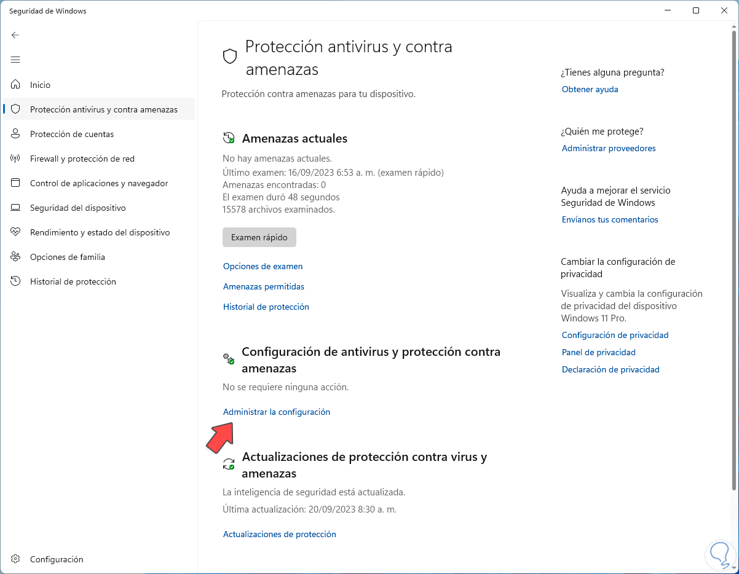Click the Firewall network signal icon
Screen dimensions: 739x574
16,159
